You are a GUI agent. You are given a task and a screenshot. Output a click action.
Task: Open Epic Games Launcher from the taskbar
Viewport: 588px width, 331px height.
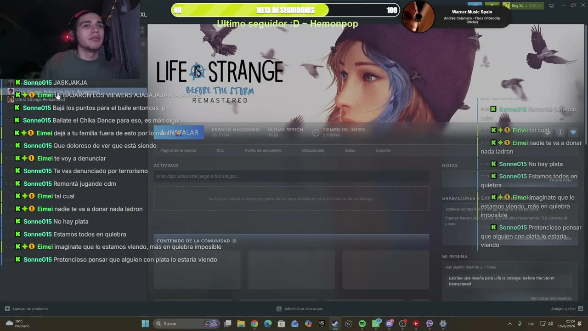tap(322, 324)
